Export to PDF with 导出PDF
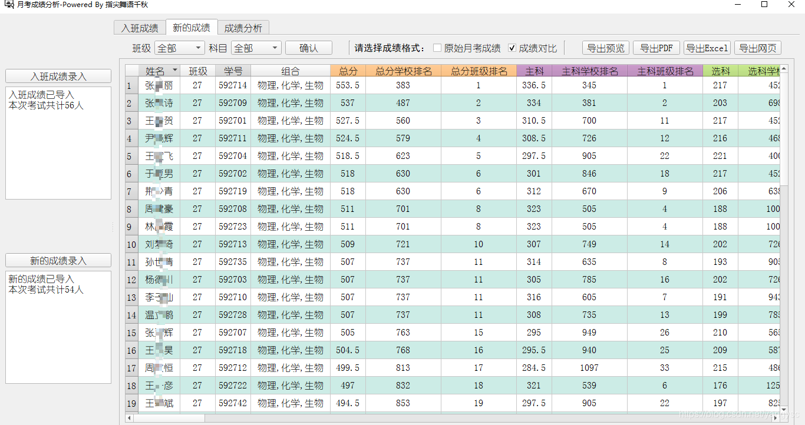 point(656,48)
